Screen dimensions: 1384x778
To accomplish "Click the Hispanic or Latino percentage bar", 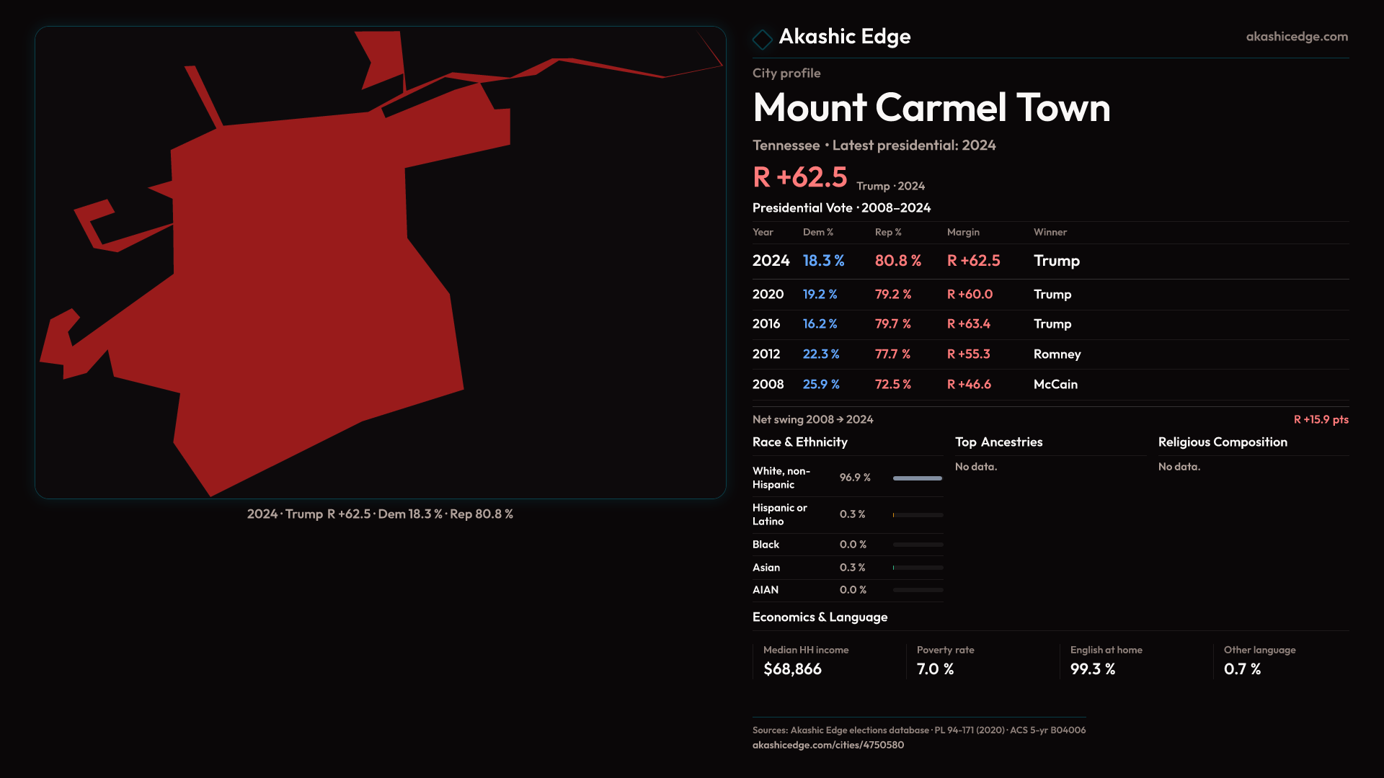I will 917,515.
